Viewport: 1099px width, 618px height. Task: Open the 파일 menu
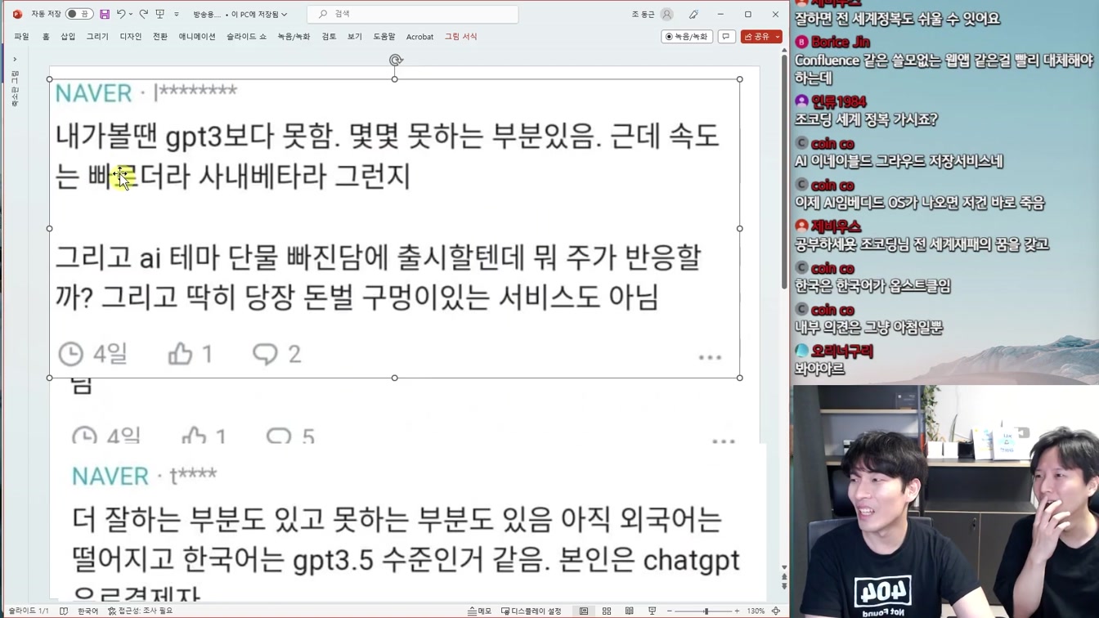point(22,37)
